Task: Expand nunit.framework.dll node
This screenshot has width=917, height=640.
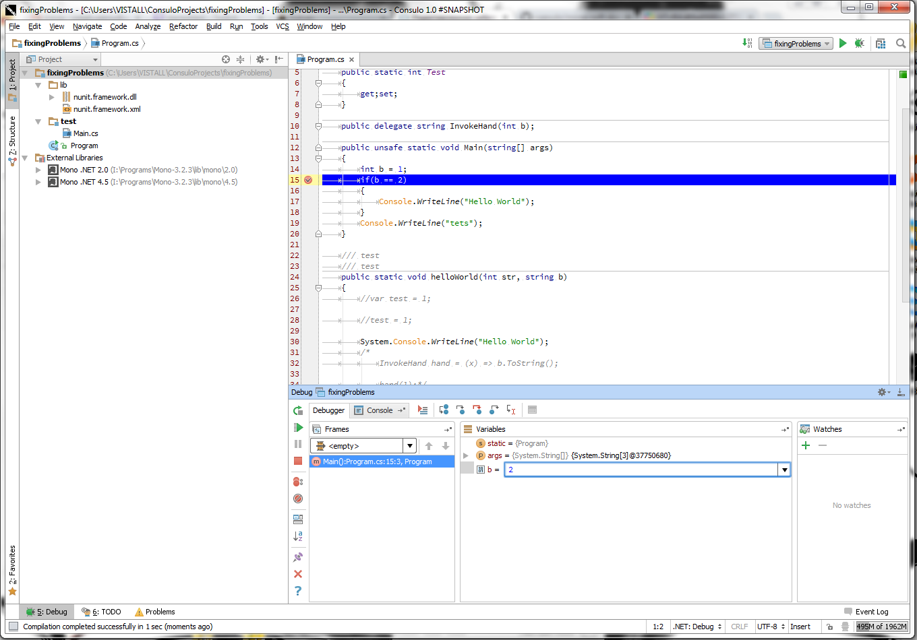Action: (x=52, y=97)
